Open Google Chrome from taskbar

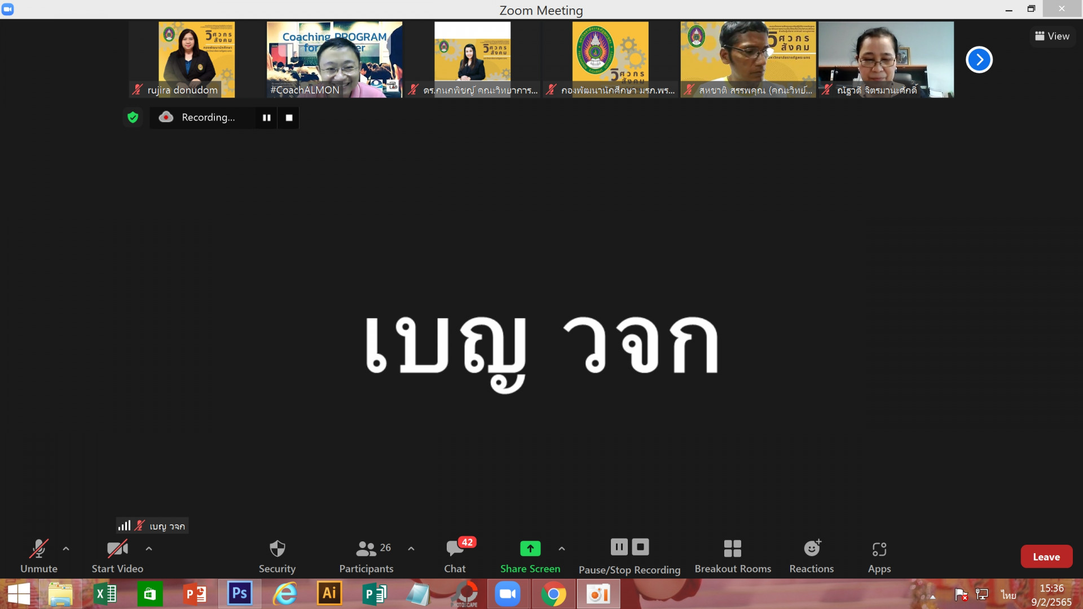(x=553, y=594)
